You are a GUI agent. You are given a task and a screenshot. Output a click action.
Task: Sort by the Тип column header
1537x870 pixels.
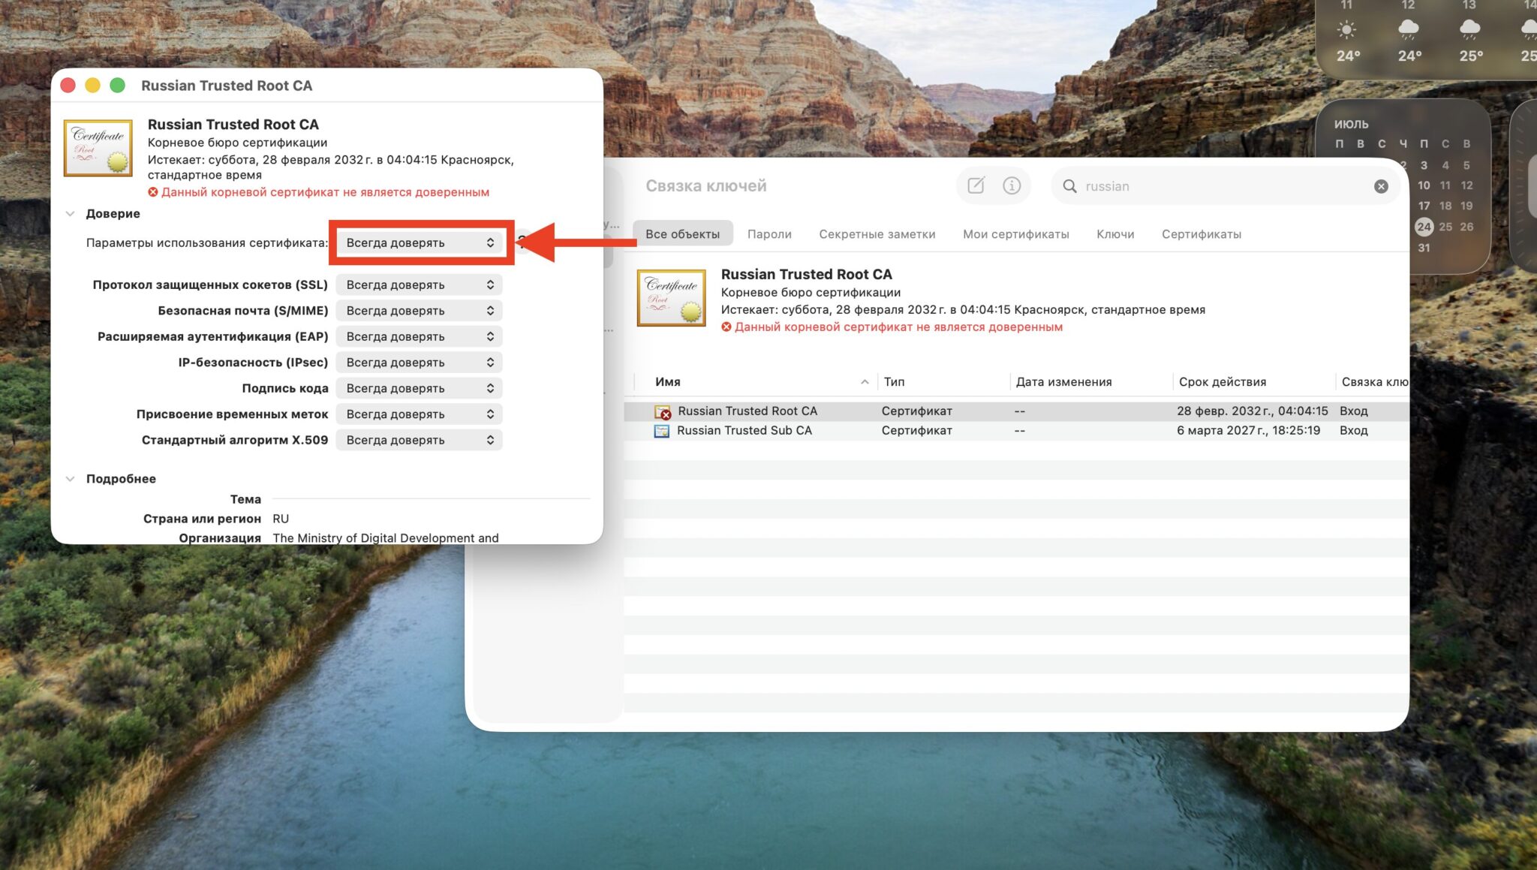coord(943,382)
